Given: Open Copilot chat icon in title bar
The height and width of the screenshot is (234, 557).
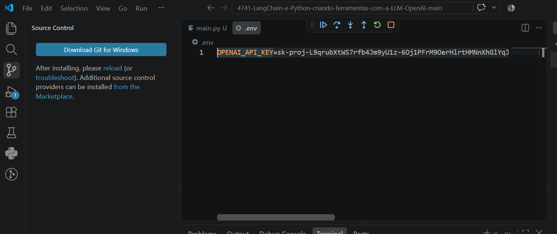Looking at the screenshot, I should tap(481, 8).
